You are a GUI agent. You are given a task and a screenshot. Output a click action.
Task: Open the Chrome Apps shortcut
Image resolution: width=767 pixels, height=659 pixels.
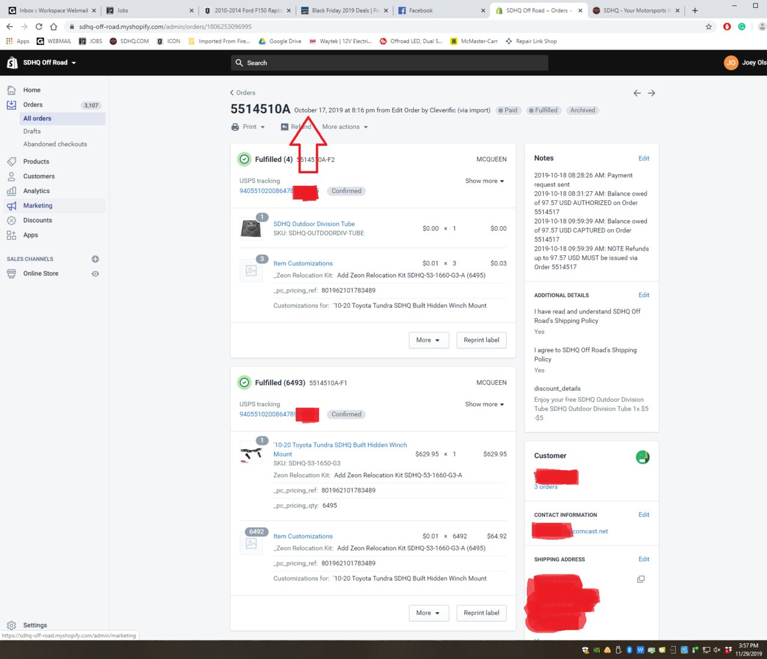pyautogui.click(x=17, y=41)
